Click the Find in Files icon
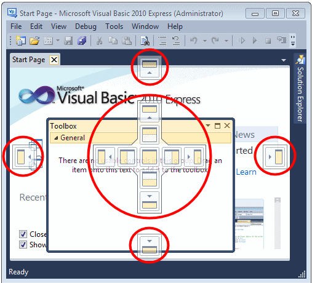The height and width of the screenshot is (283, 312). pos(145,41)
